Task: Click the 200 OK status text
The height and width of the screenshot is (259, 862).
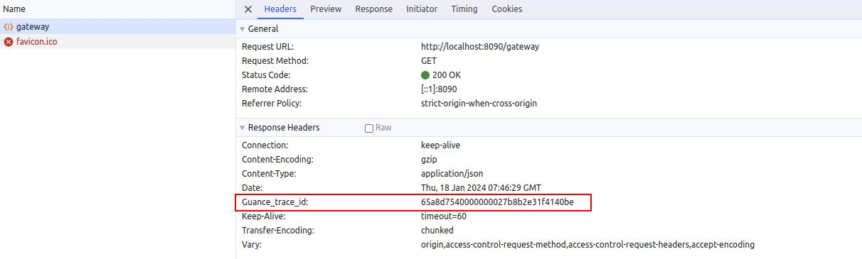Action: coord(447,75)
